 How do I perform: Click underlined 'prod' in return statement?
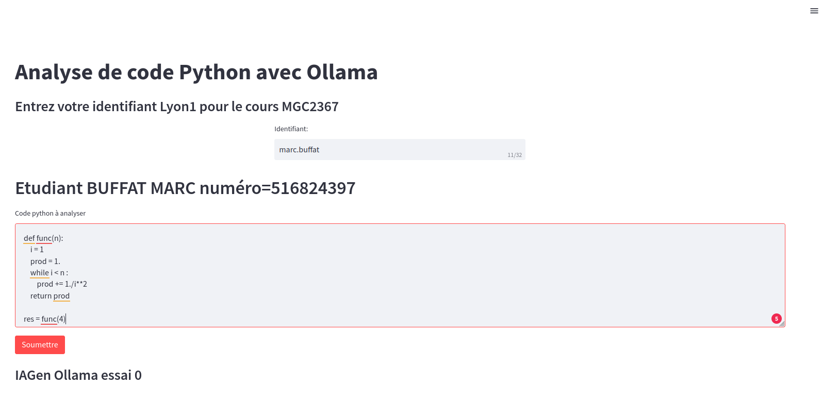[x=61, y=296]
